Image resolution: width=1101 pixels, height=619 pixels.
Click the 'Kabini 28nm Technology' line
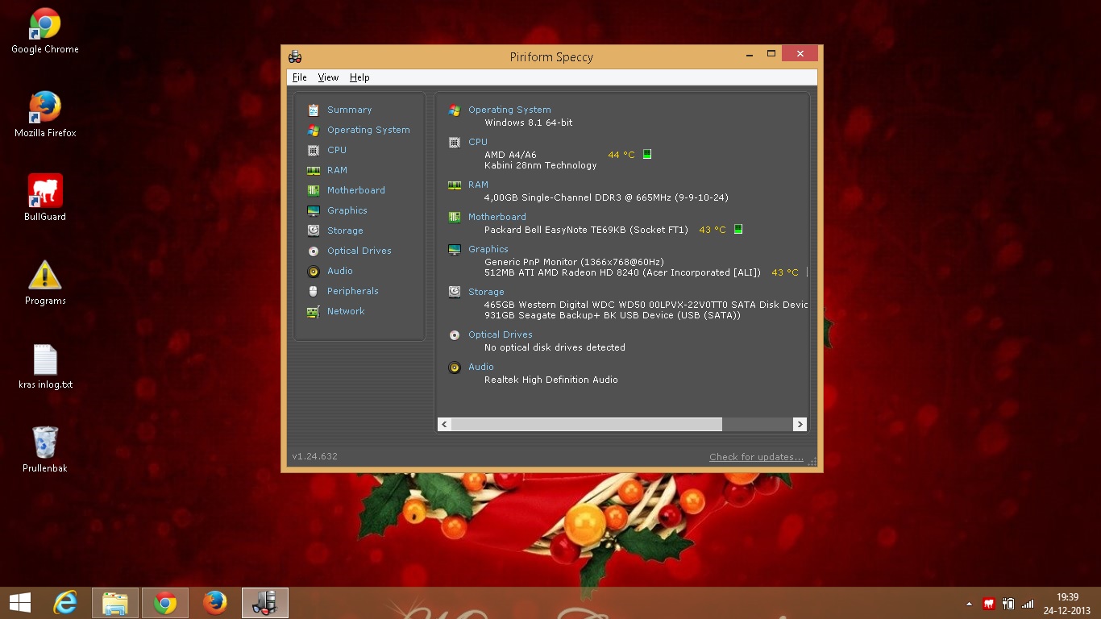(x=541, y=165)
